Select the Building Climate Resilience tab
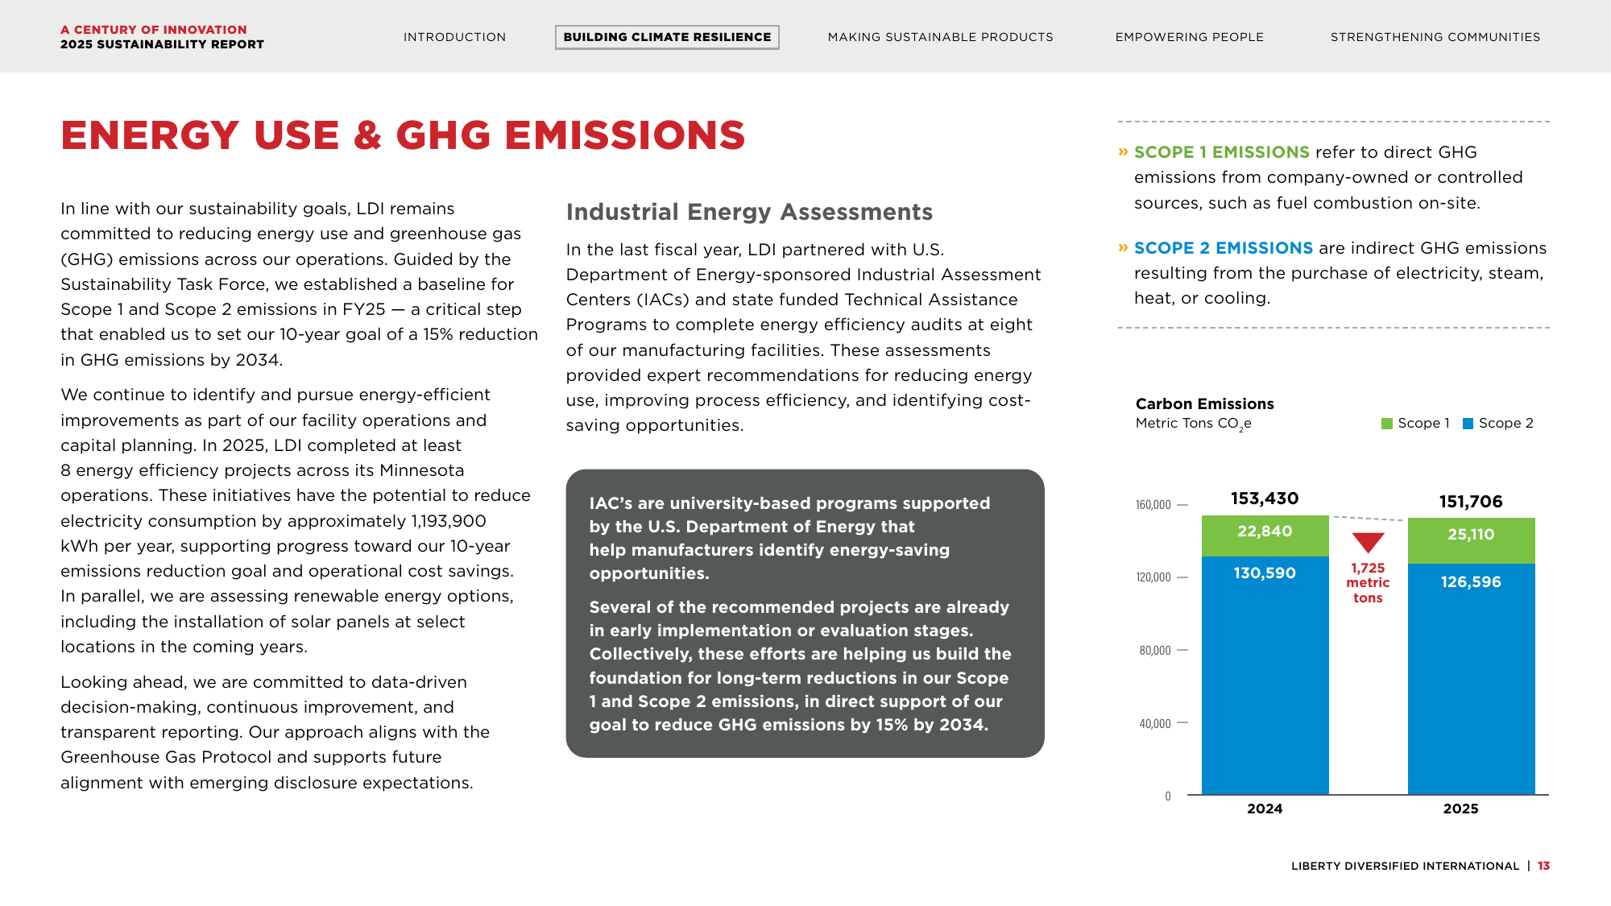The height and width of the screenshot is (906, 1611). [x=667, y=37]
